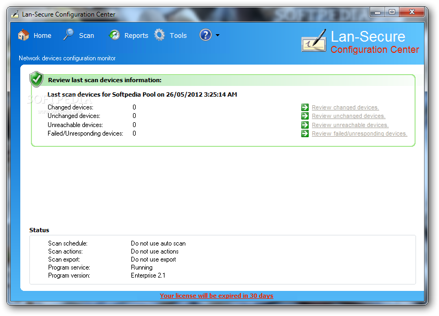Click the 'Unchanged devices:' label

pos(74,116)
